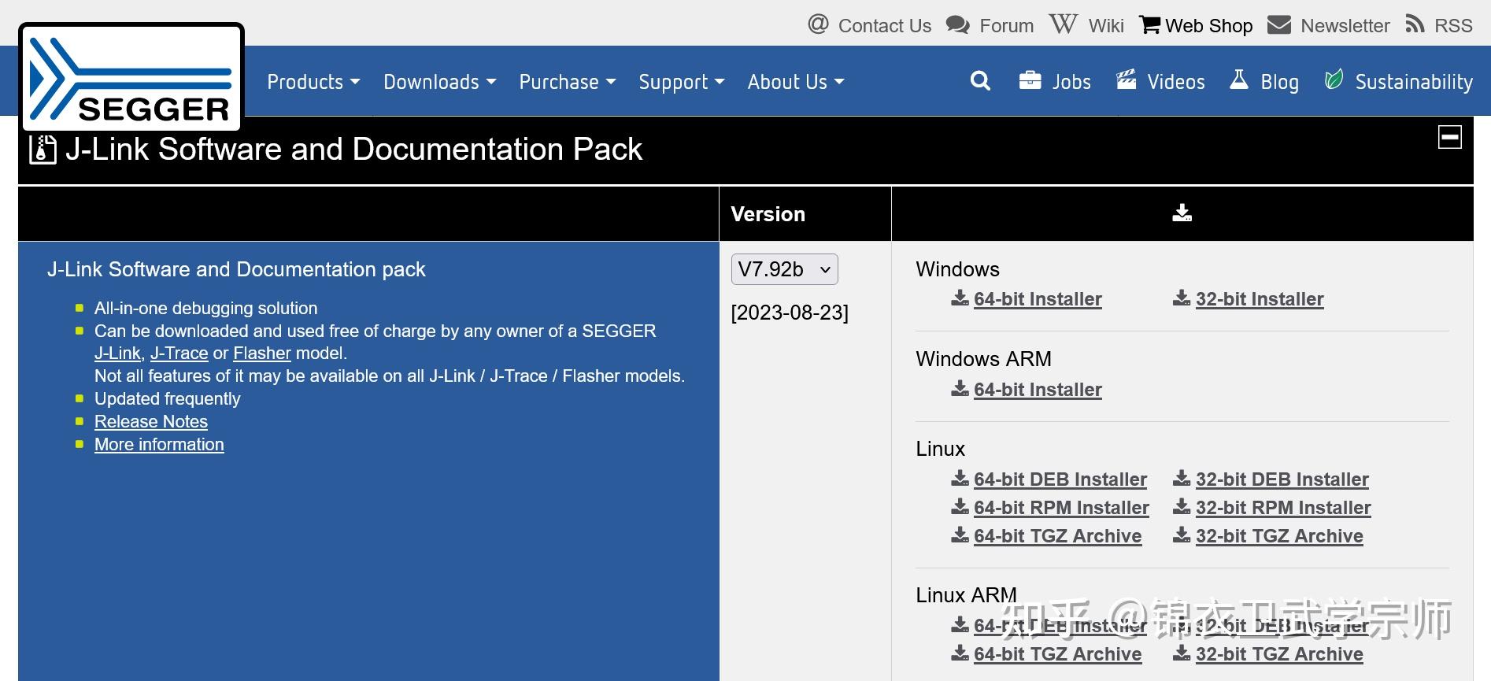Click download icon for Linux 32-bit RPM Installer
The image size is (1491, 681).
tap(1182, 507)
